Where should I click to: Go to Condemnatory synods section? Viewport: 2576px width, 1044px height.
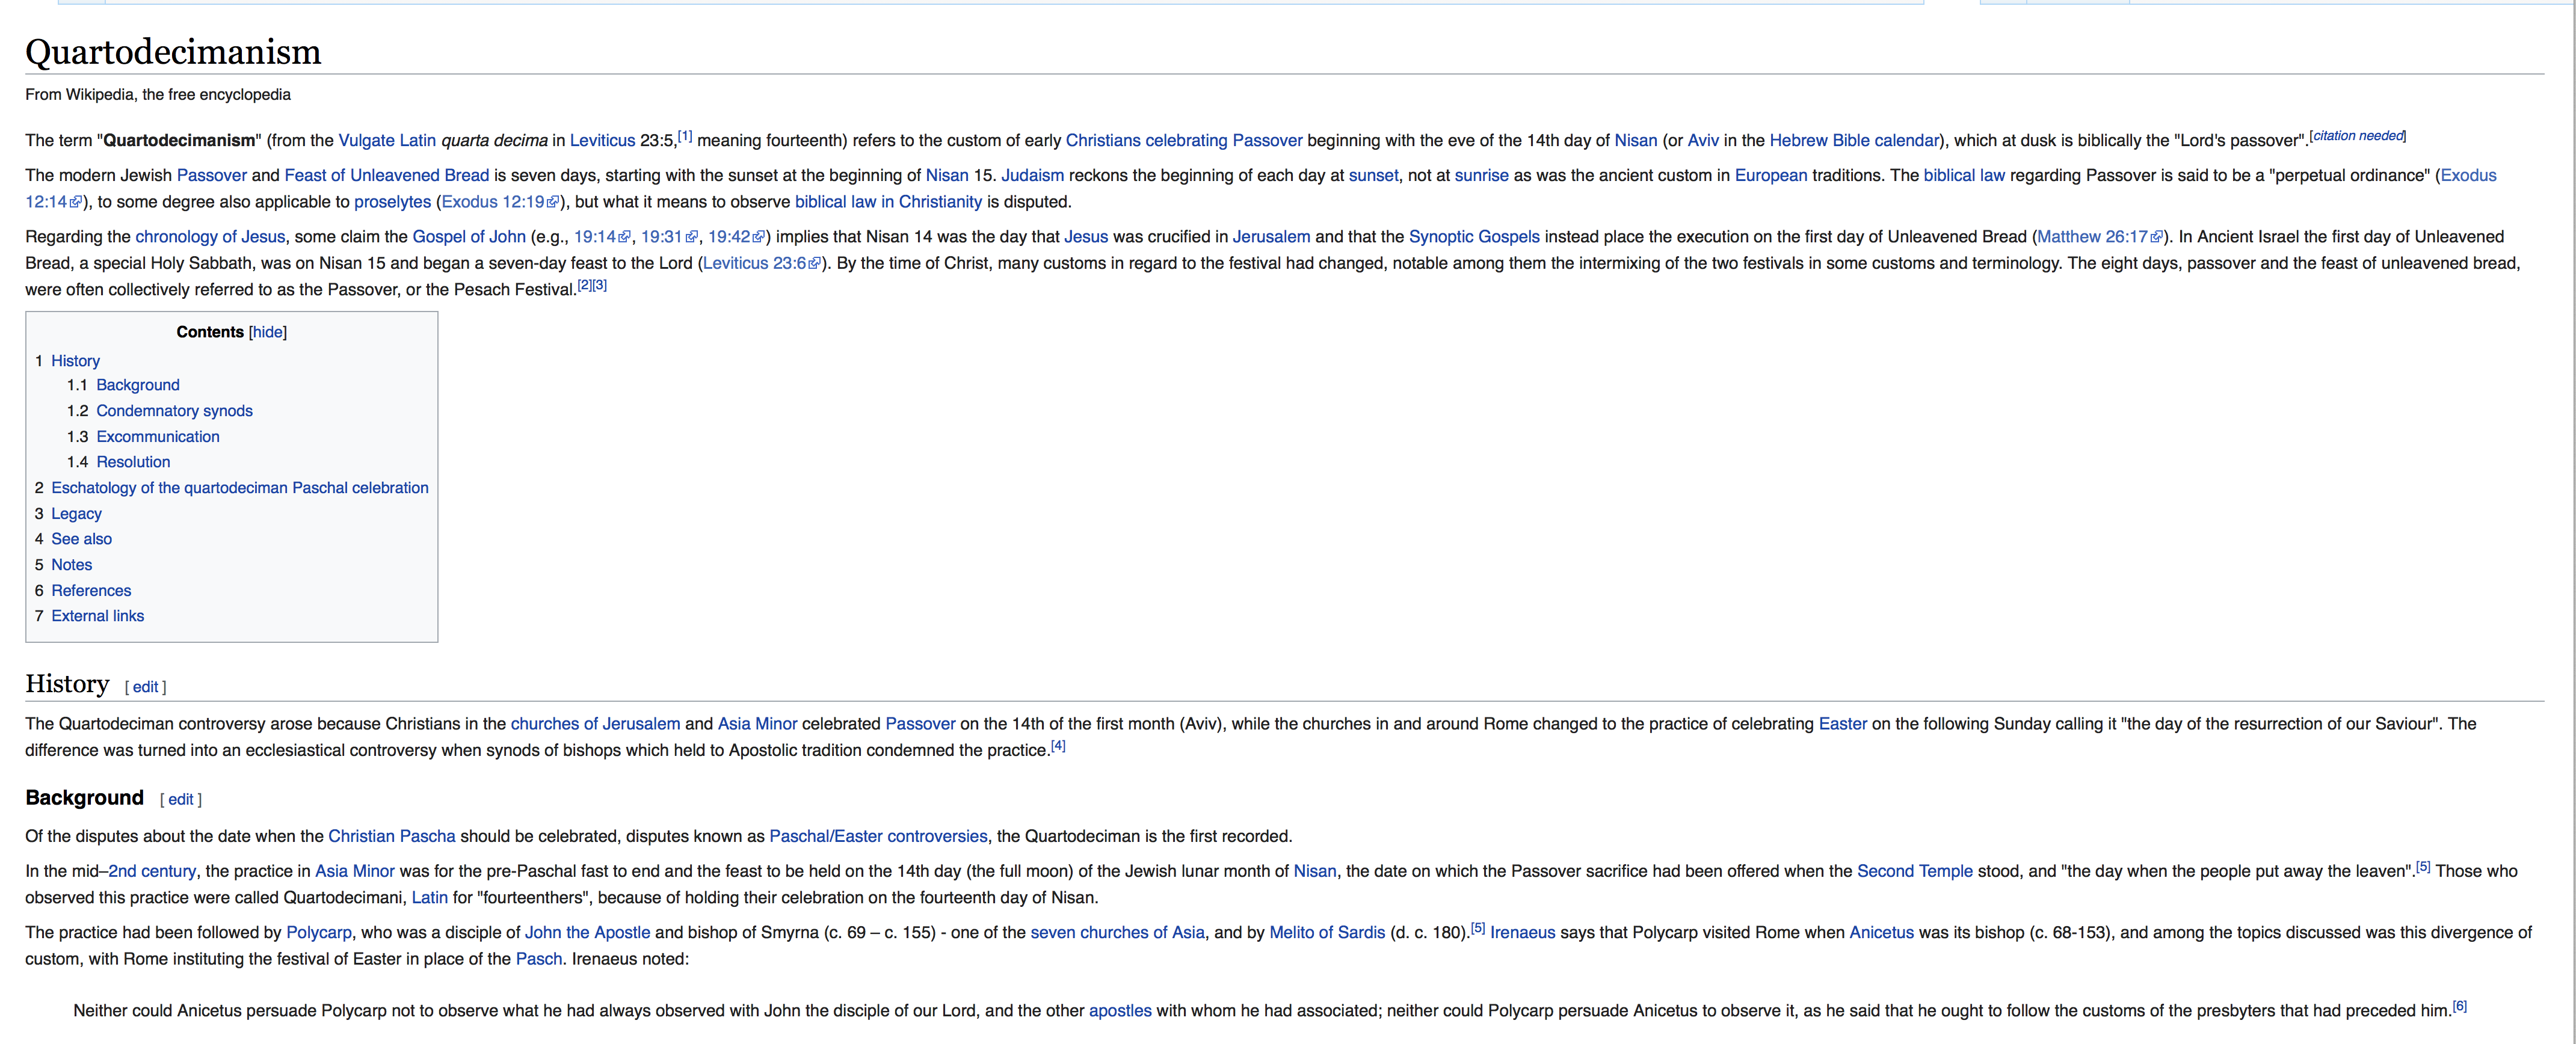174,411
